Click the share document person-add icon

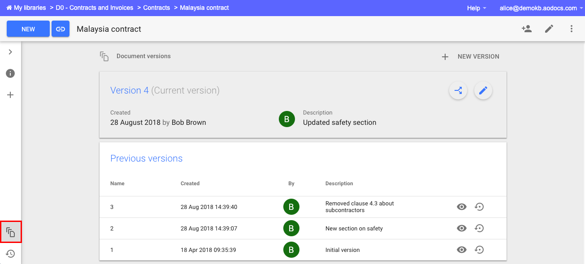tap(526, 29)
